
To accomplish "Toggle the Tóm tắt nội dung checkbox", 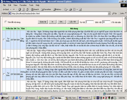I will (x=6, y=22).
